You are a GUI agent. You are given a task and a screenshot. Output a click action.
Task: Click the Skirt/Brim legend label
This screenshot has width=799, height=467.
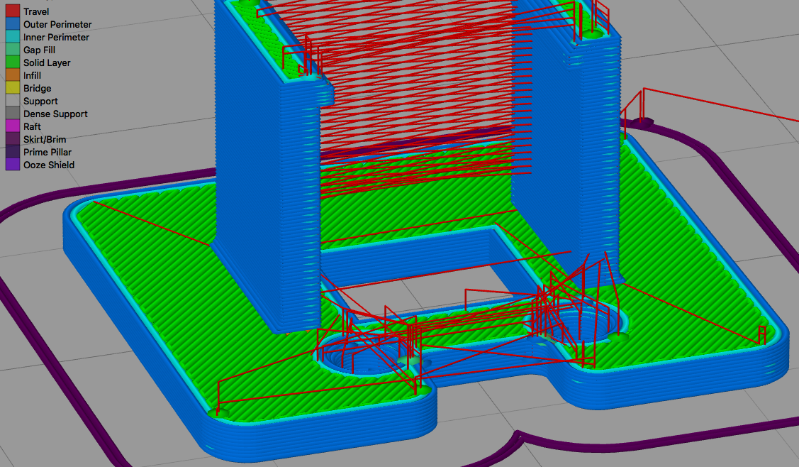[45, 139]
